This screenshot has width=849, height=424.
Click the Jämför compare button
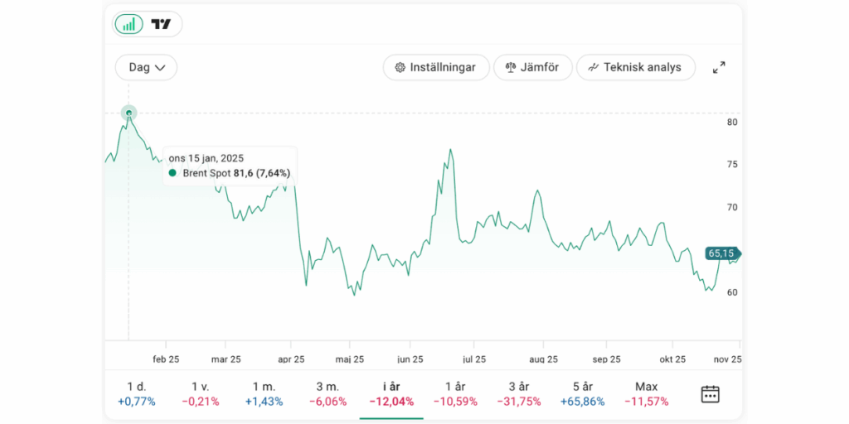(532, 67)
